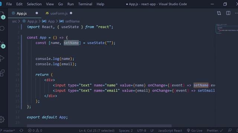Click the code minimap preview
238x133 pixels.
click(x=226, y=29)
